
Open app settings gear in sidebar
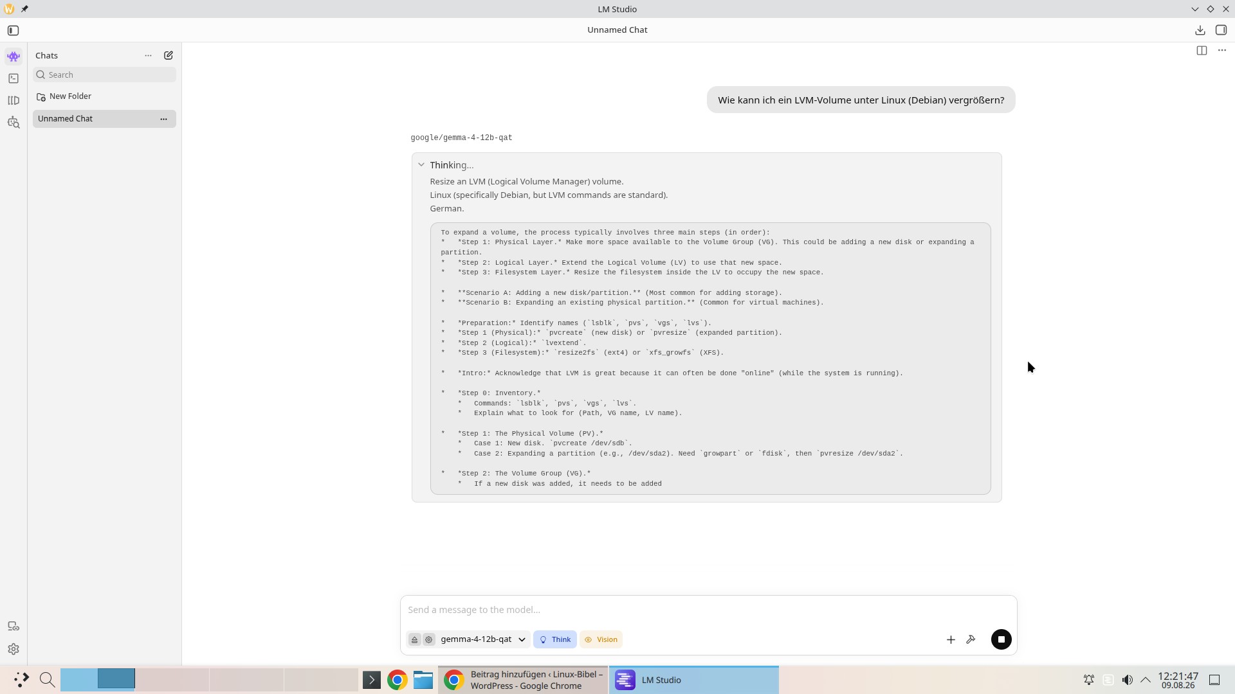14,649
